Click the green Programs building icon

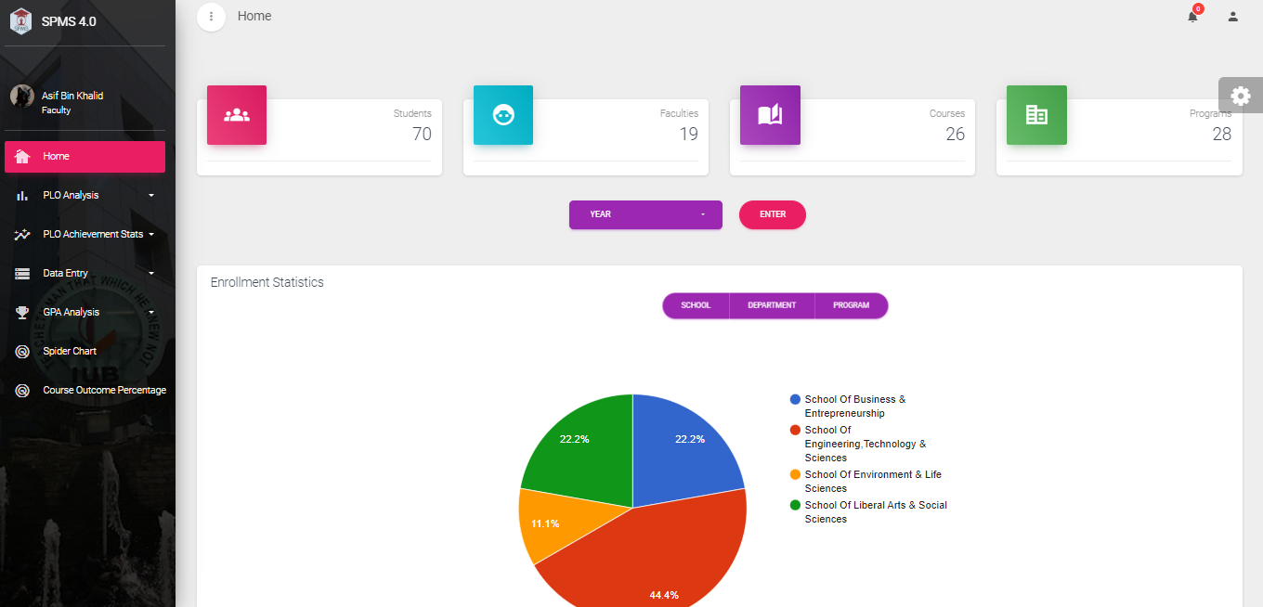point(1036,115)
